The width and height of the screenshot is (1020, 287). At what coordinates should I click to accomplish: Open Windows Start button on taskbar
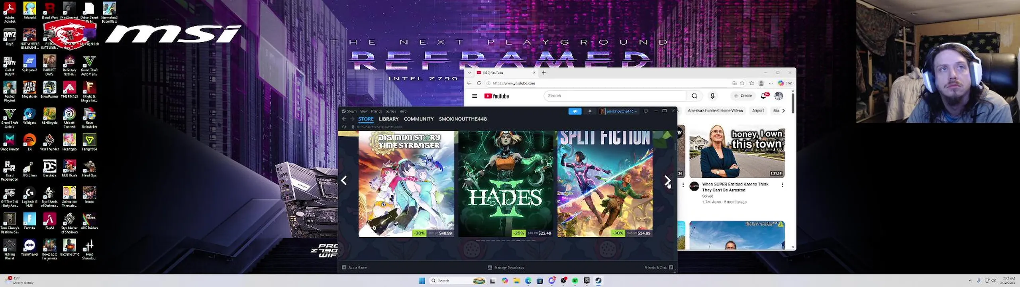[x=422, y=281]
